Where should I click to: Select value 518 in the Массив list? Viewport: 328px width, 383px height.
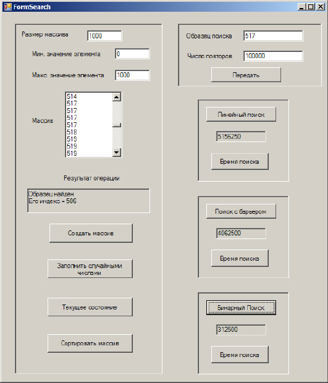72,132
